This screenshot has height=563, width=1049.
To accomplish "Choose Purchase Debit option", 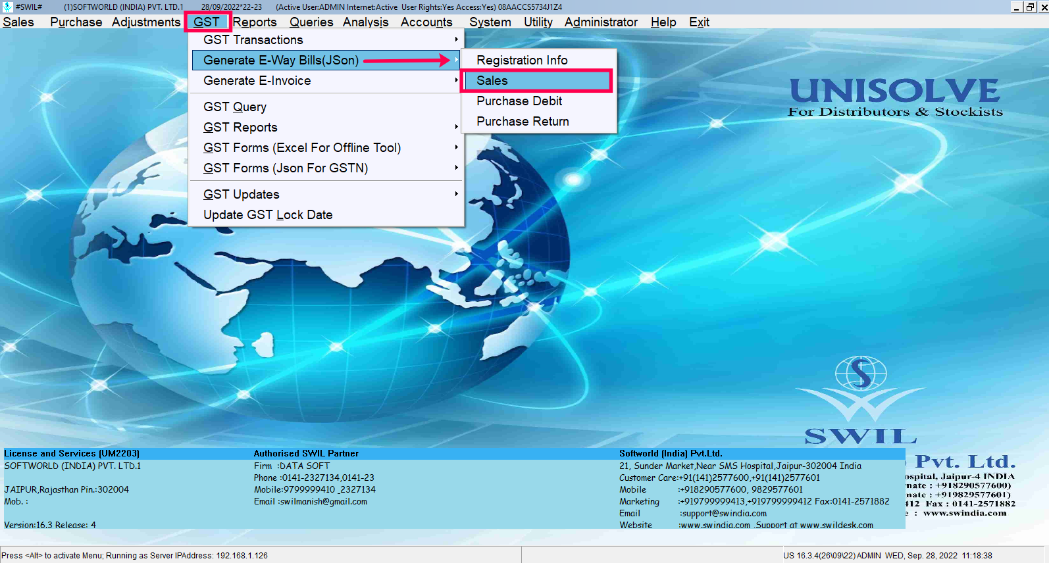I will click(x=539, y=101).
